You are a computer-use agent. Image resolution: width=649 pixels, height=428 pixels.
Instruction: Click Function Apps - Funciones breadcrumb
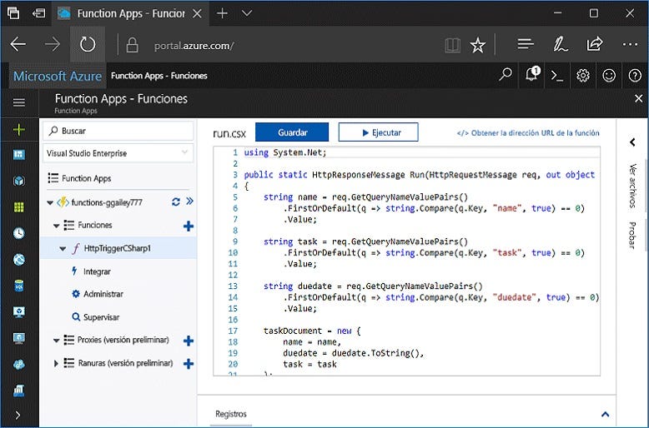159,76
